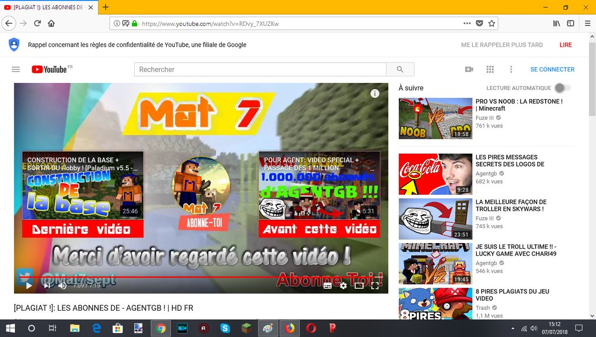Image resolution: width=596 pixels, height=337 pixels.
Task: Toggle subtitles in the video player
Action: [328, 286]
